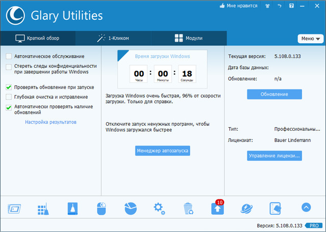Click the software update icon with badge 10
The width and height of the screenshot is (326, 232).
point(218,209)
